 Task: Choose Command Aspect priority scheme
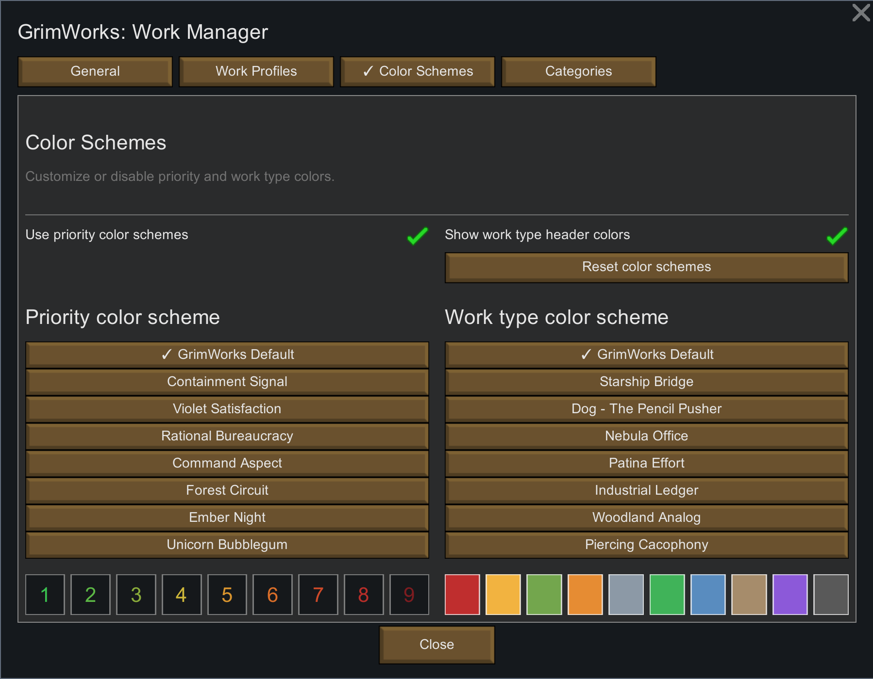pos(227,463)
